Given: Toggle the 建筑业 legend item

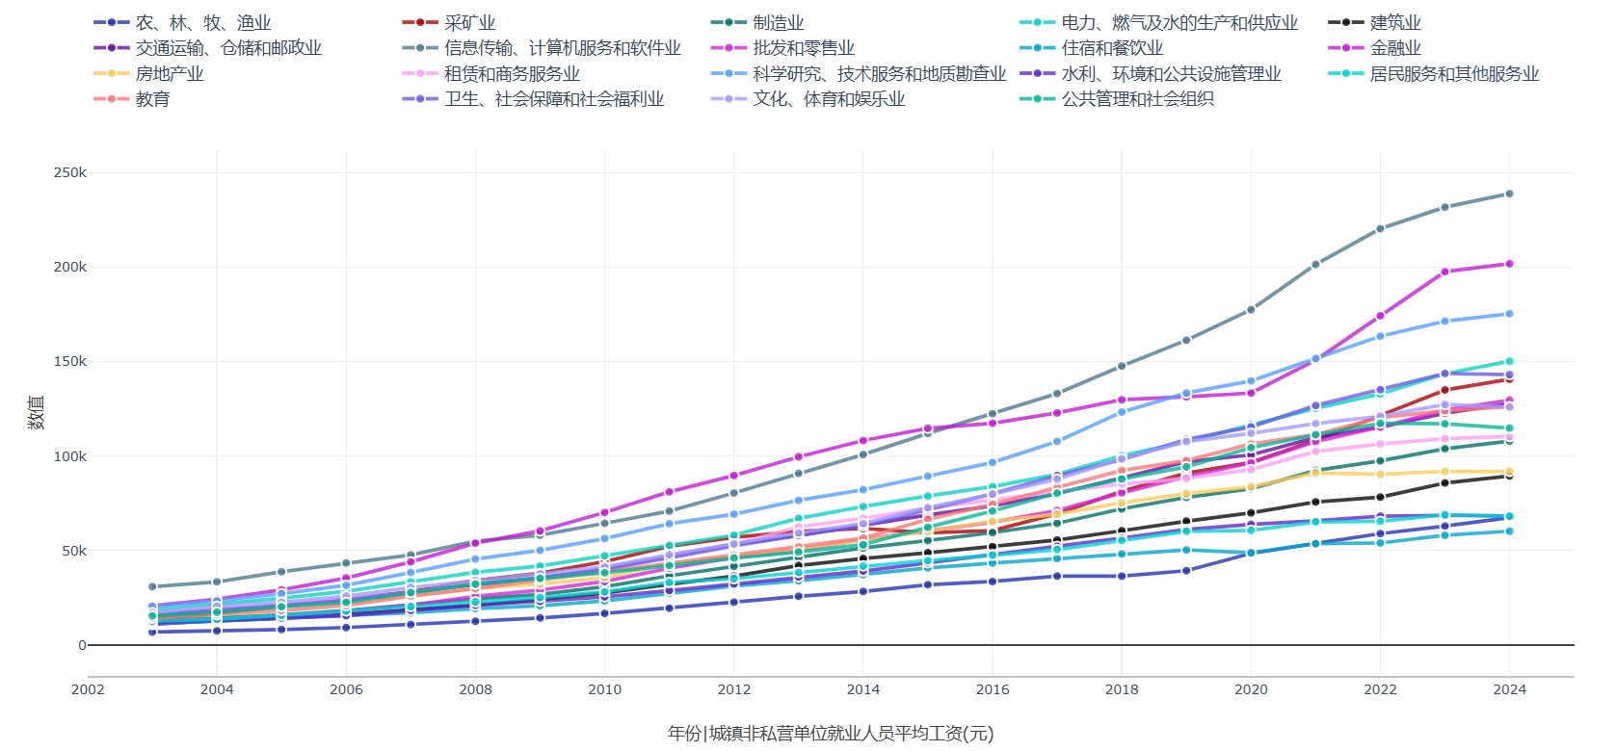Looking at the screenshot, I should pyautogui.click(x=1374, y=22).
